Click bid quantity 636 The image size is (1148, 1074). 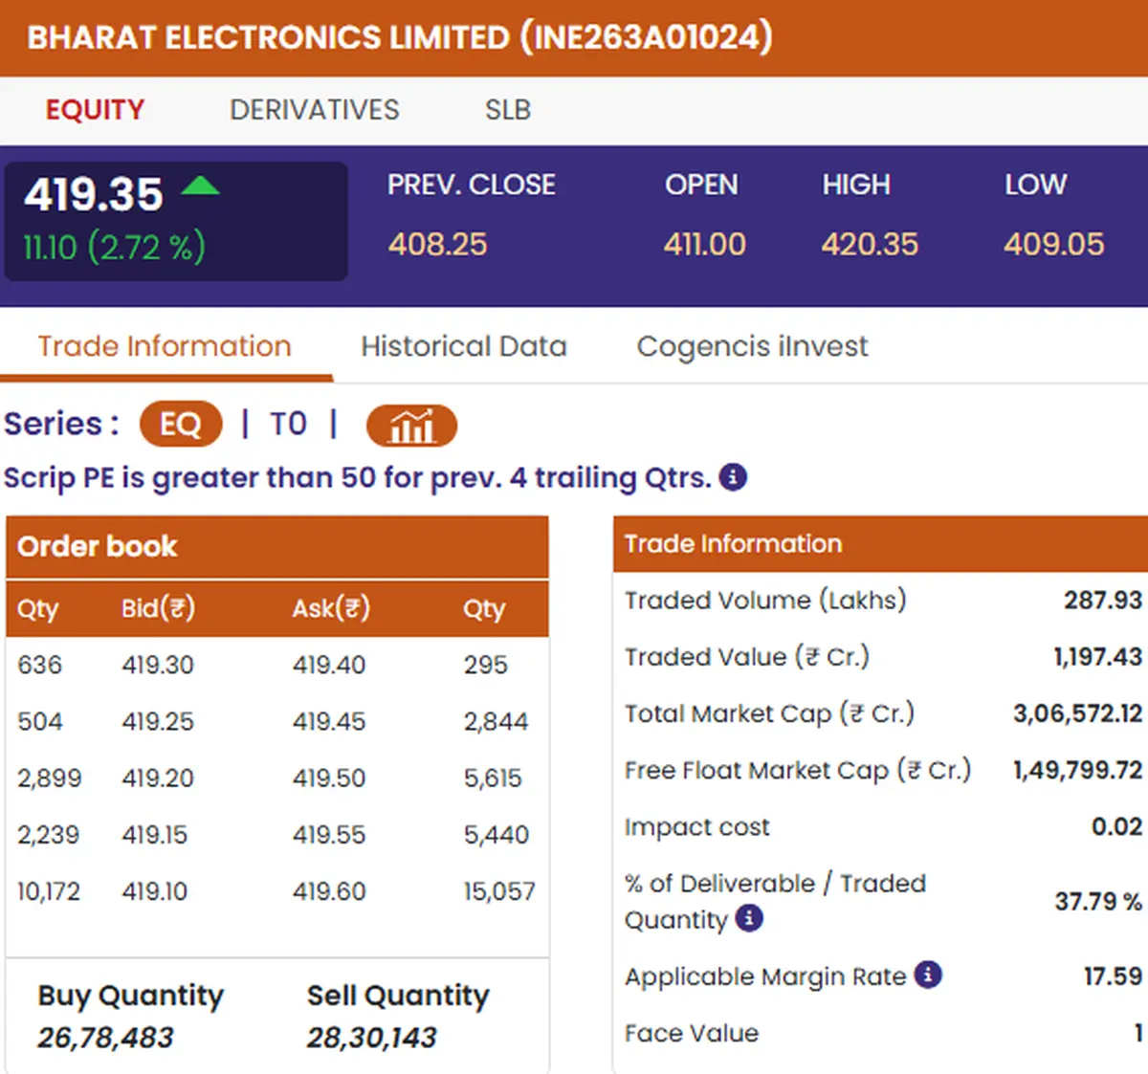(40, 665)
